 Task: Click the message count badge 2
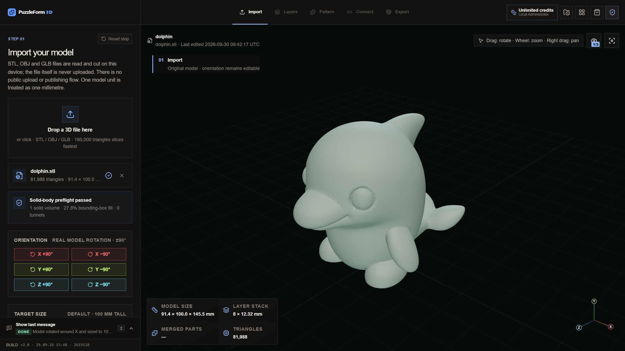coord(121,328)
